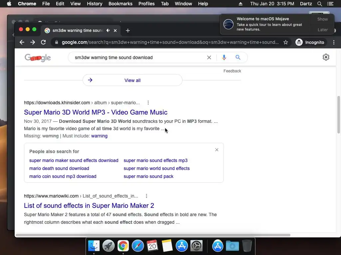The width and height of the screenshot is (341, 255).
Task: Click the horizontal scrollbar at window bottom
Action: coord(153,235)
